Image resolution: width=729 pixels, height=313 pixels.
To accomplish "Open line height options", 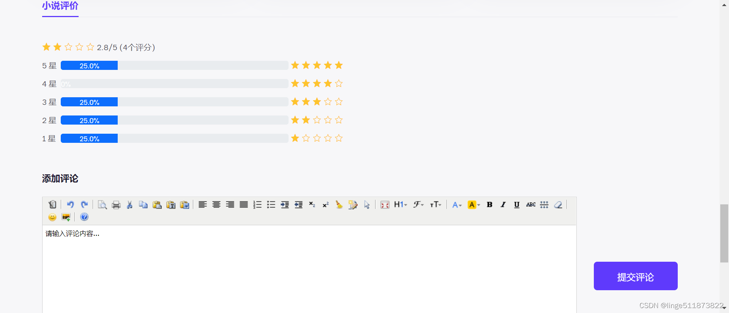I will 544,205.
